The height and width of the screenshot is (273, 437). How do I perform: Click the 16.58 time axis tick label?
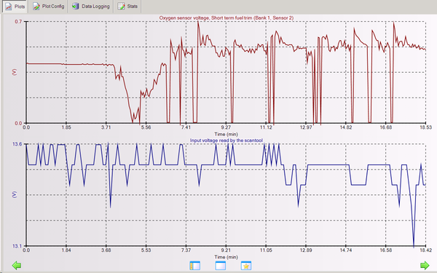(x=386, y=250)
